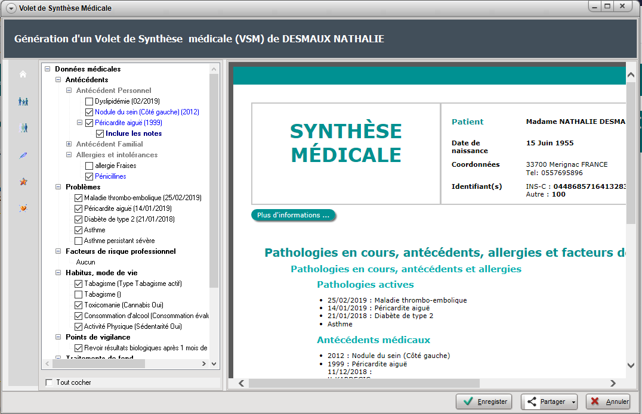This screenshot has height=414, width=642.
Task: Check the Dyslipidémie (02/2019) checkbox
Action: click(x=89, y=101)
